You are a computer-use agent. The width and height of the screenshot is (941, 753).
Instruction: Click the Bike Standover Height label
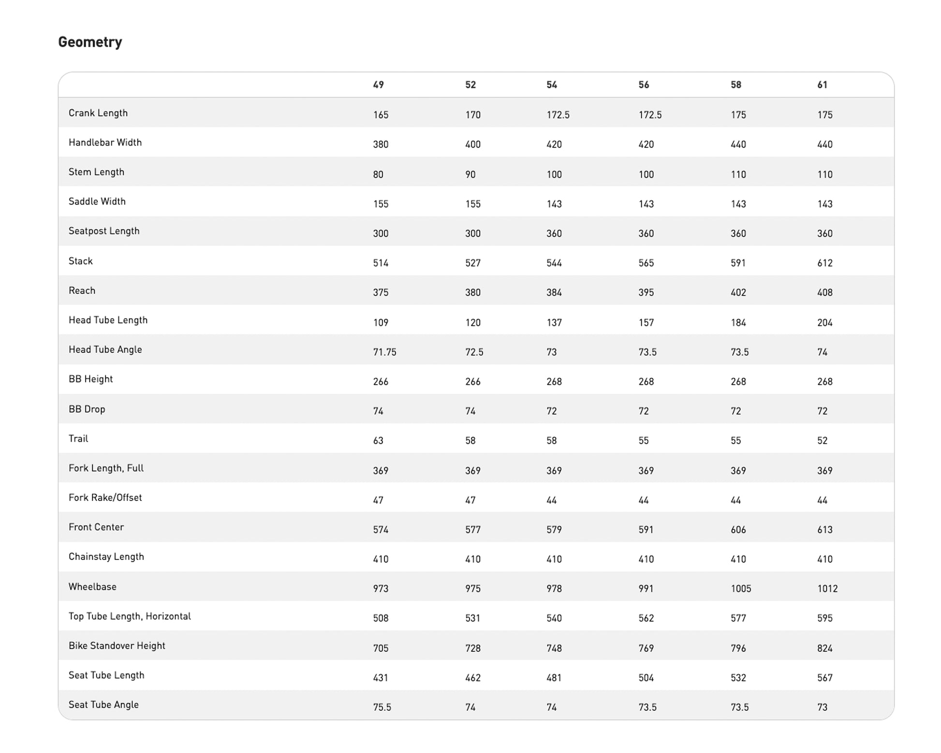coord(117,646)
